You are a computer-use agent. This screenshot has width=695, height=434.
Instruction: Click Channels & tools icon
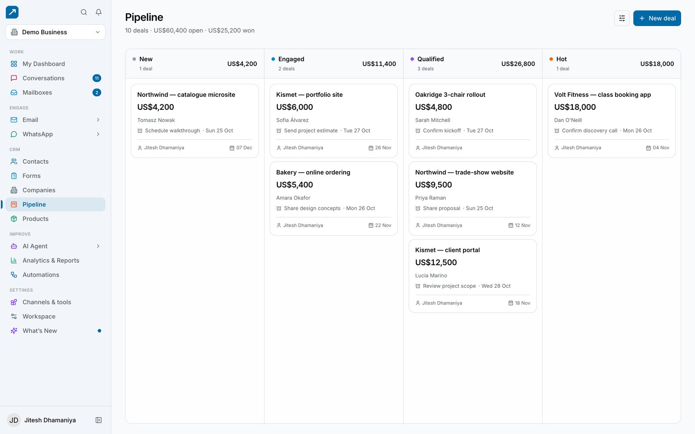[14, 302]
